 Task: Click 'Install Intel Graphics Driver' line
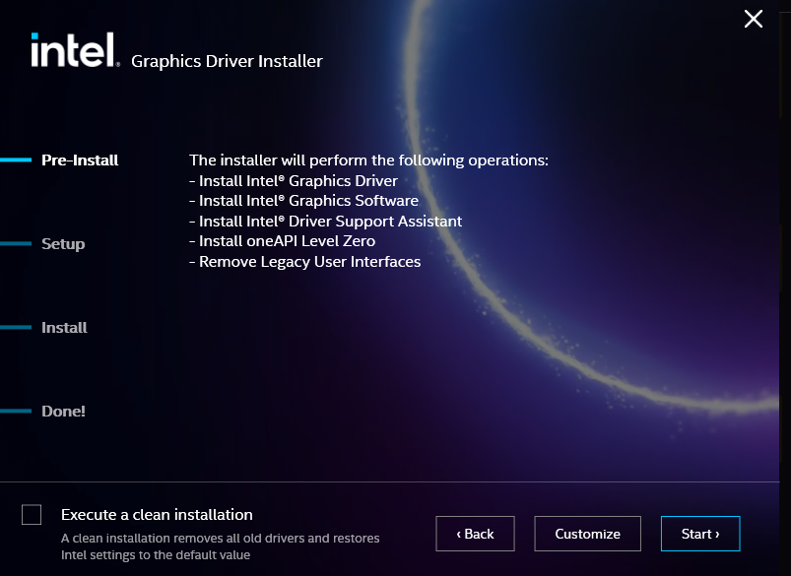[x=294, y=180]
